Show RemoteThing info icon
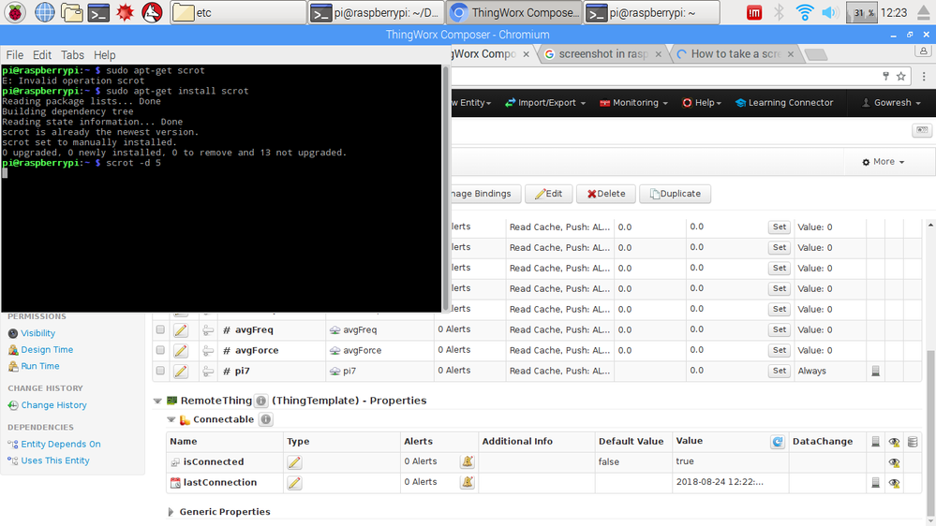This screenshot has height=526, width=936. pyautogui.click(x=260, y=401)
